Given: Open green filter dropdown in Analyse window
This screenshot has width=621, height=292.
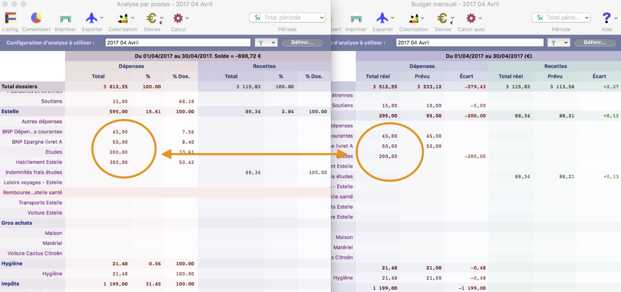Looking at the screenshot, I should coord(266,42).
